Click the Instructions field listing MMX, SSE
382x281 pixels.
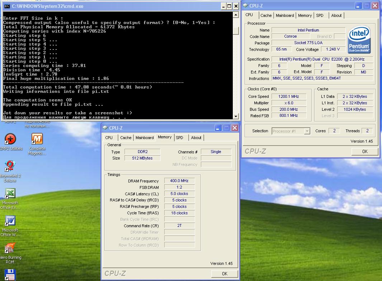(x=322, y=78)
